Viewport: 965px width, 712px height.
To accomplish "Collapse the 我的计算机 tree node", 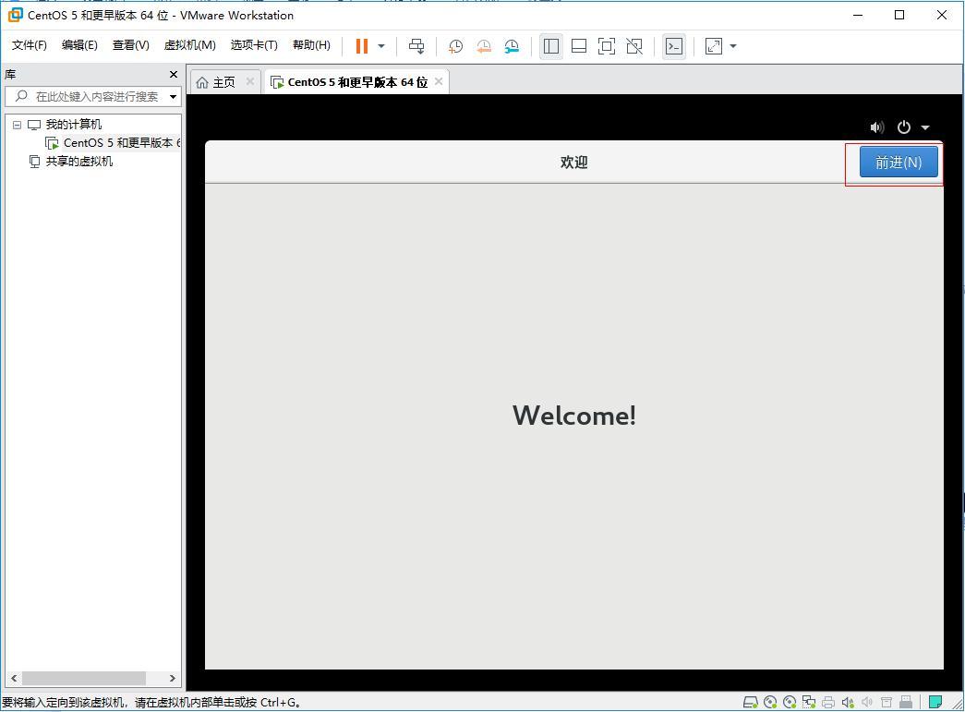I will [x=17, y=124].
